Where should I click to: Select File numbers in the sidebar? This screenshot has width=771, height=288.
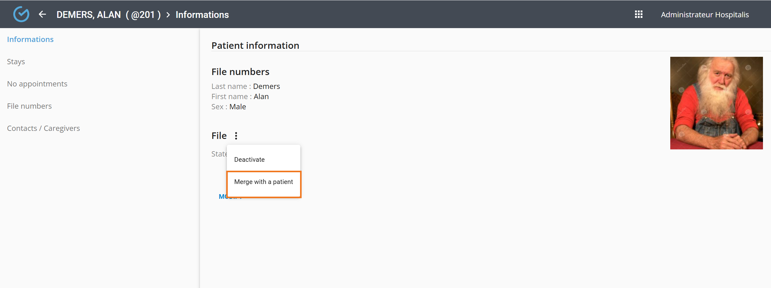[29, 106]
